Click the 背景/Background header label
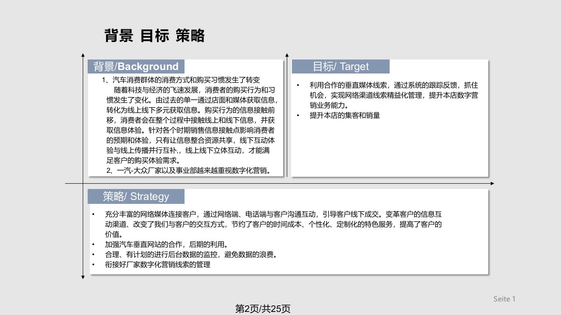Viewport: 561px width, 315px height. [136, 66]
